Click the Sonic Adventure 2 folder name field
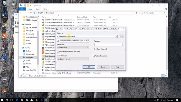 pos(74,41)
